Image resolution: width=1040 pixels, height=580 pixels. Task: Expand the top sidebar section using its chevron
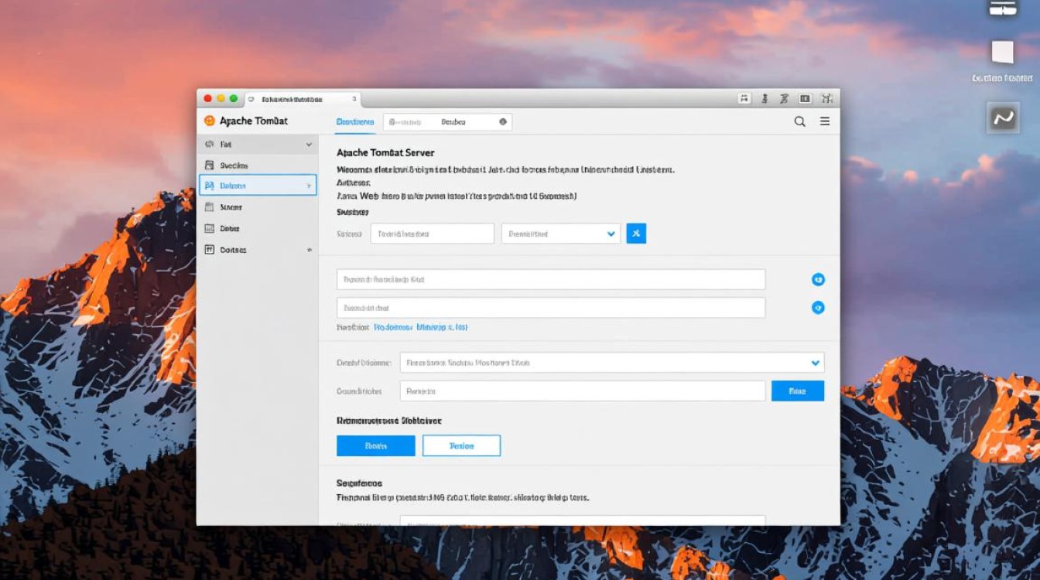click(x=309, y=145)
